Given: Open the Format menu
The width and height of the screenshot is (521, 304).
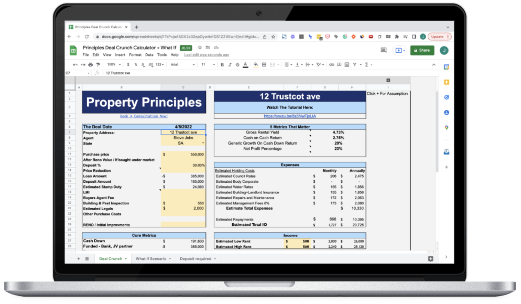Looking at the screenshot, I should (135, 55).
